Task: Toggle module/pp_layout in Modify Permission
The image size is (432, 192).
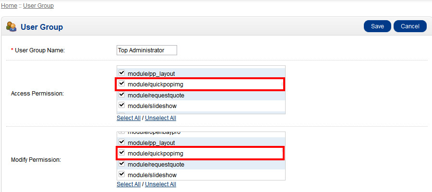Action: (121, 143)
